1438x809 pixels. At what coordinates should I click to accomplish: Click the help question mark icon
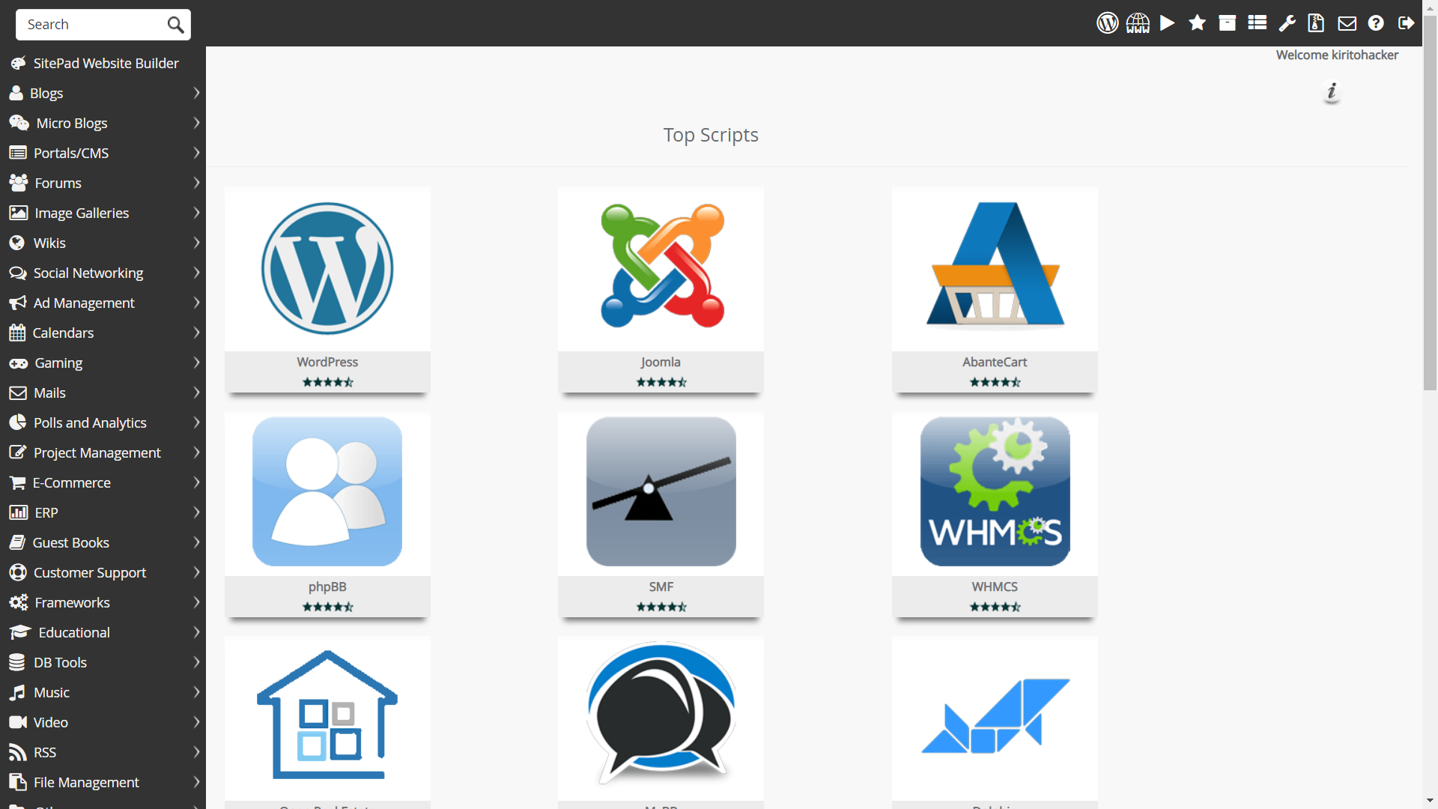pos(1376,23)
